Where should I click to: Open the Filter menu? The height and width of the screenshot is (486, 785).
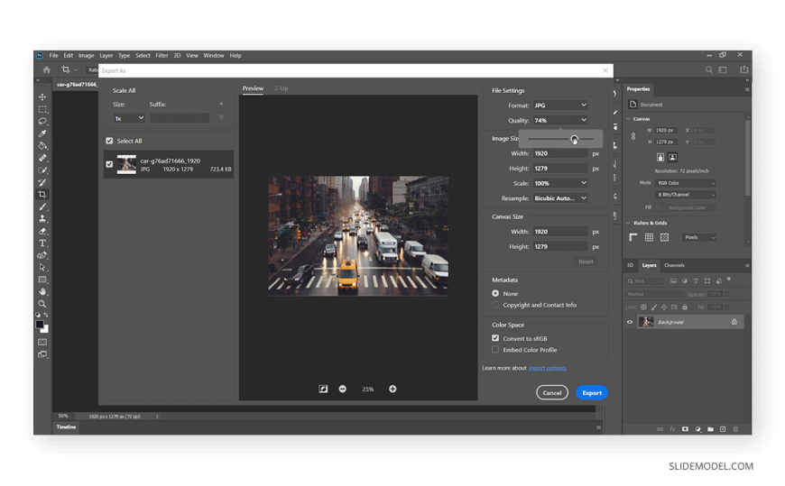(162, 56)
